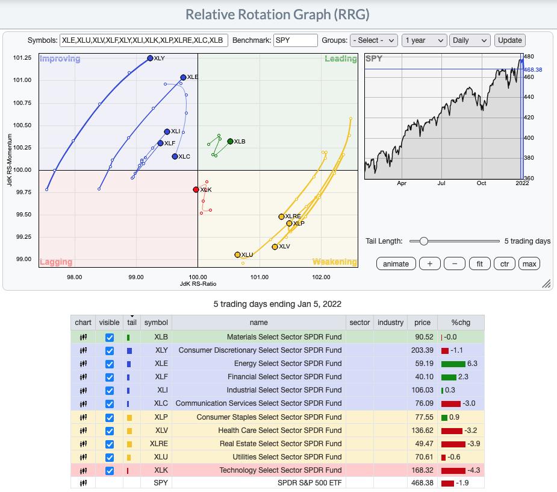Click the Update button
The image size is (557, 492).
coord(510,40)
